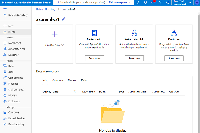This screenshot has height=133, width=200.
Task: Click the Default Directory sidebar link text
Action: tap(18, 15)
